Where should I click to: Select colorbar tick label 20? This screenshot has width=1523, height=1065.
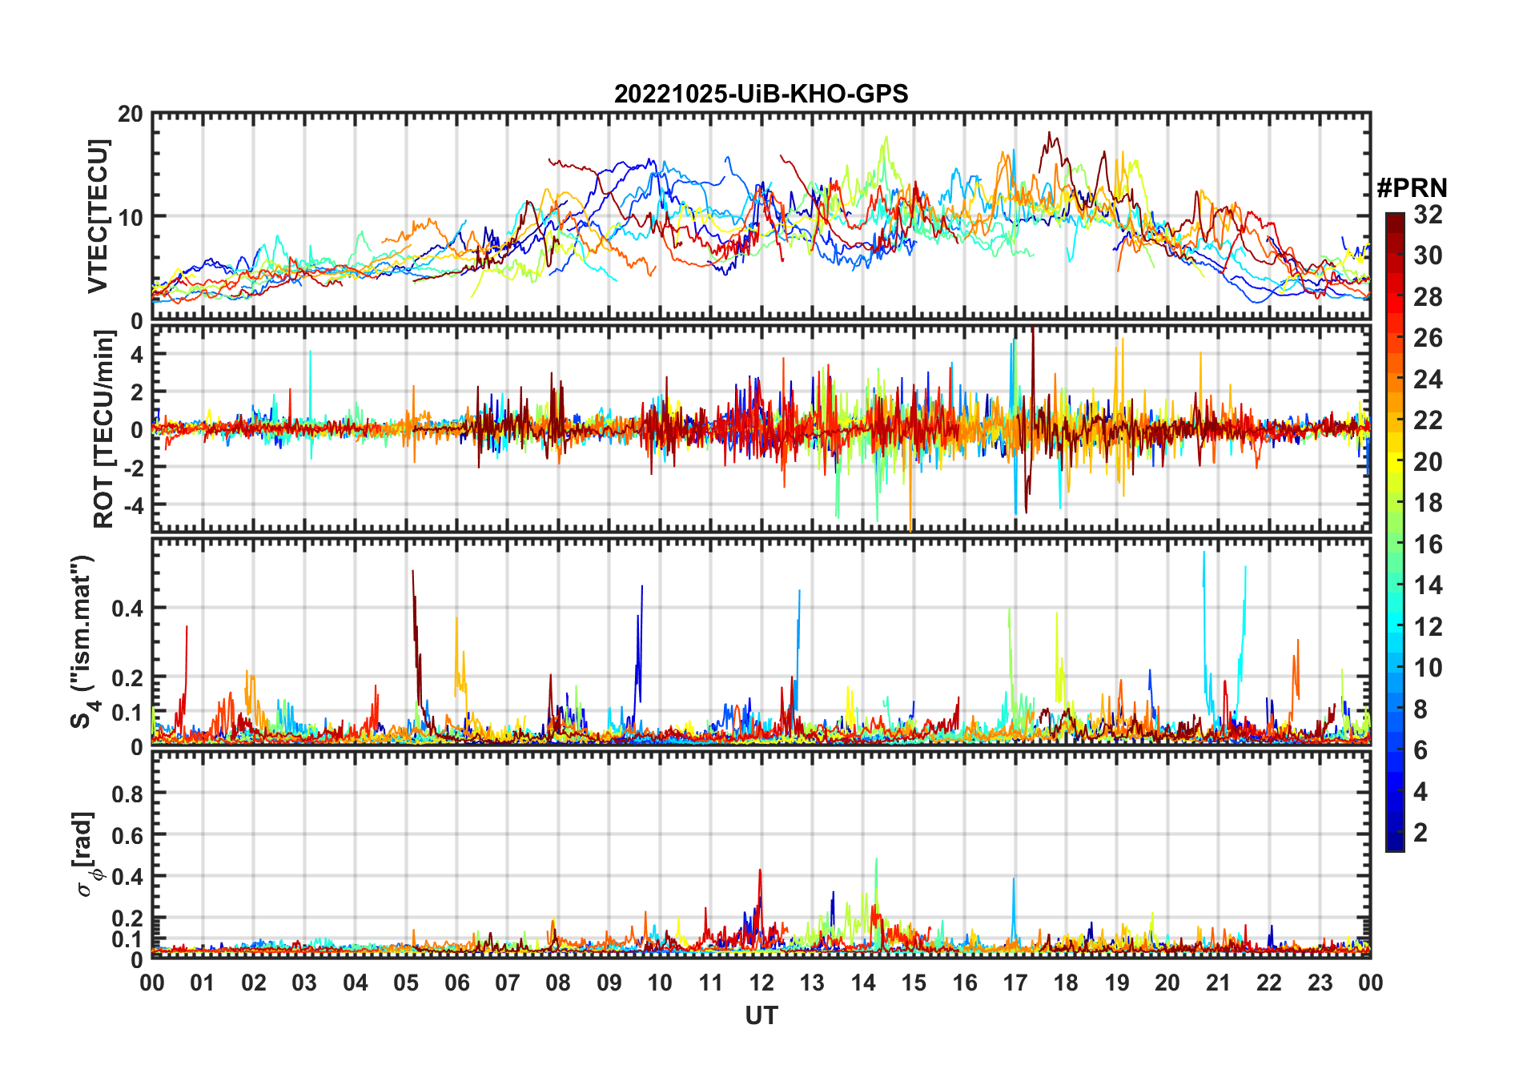pyautogui.click(x=1428, y=462)
